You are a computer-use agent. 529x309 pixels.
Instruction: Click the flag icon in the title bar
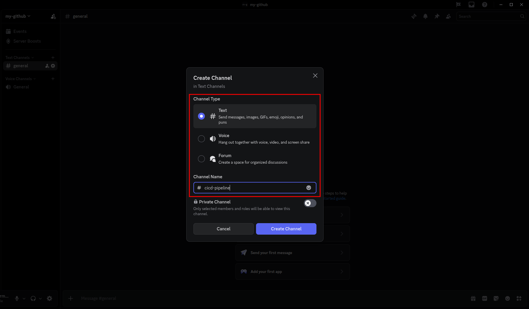[x=458, y=5]
